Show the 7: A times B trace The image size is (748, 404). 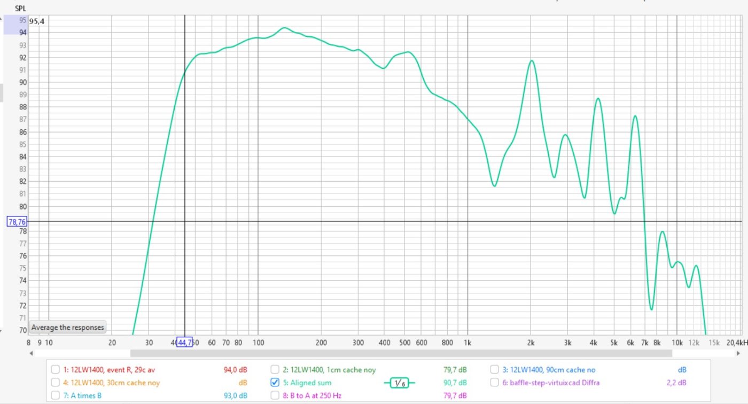[55, 395]
